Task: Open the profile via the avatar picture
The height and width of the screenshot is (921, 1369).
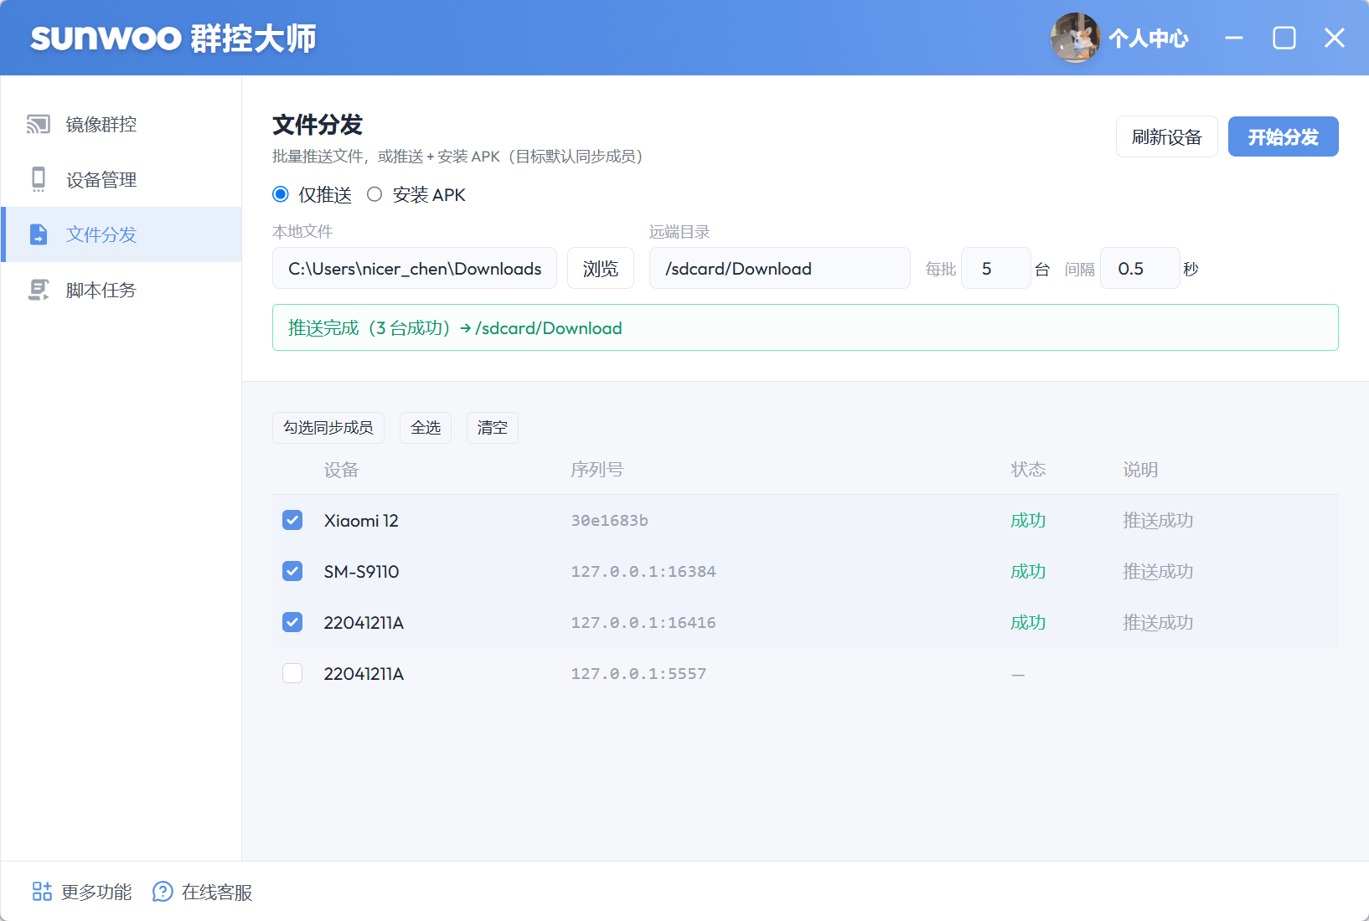Action: 1075,38
